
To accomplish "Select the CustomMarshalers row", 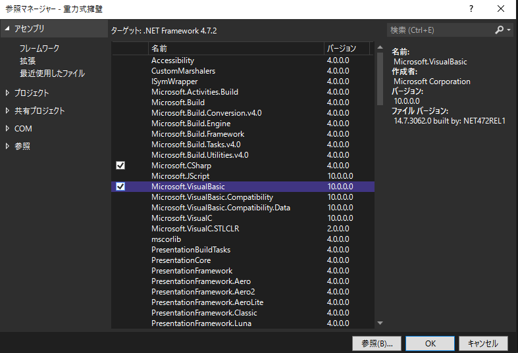I will coord(243,71).
